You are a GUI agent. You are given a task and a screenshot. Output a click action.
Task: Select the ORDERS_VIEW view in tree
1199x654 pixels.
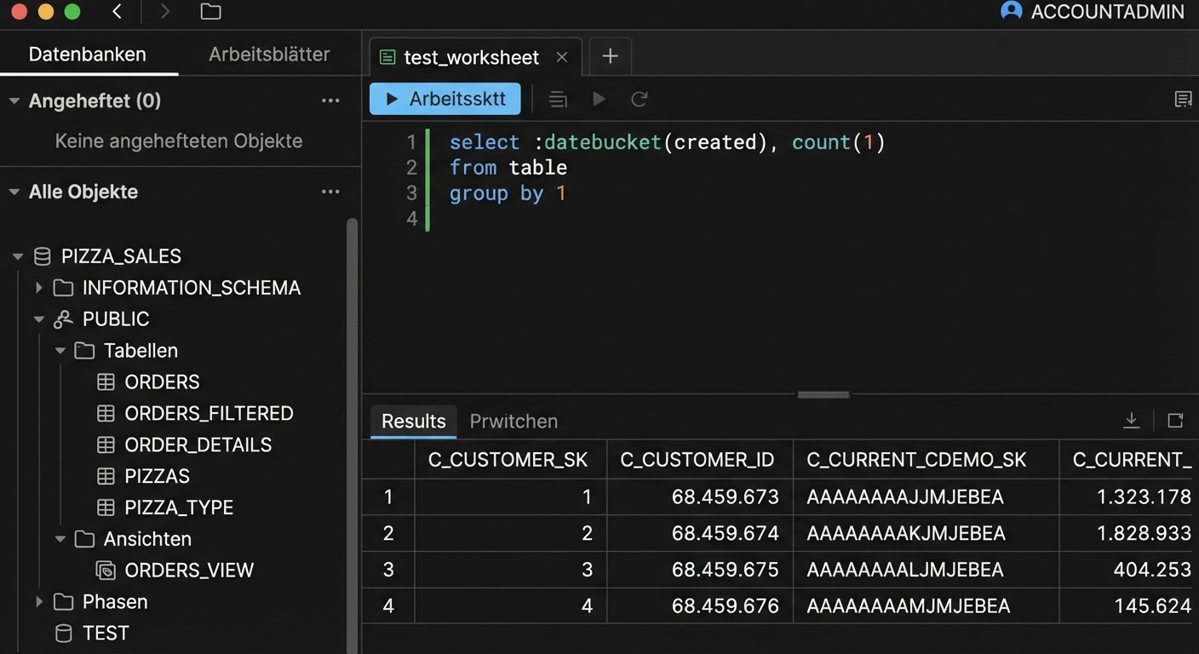pos(188,571)
